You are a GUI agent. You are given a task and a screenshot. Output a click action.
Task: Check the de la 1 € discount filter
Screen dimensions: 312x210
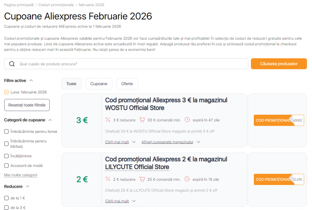pos(6,198)
